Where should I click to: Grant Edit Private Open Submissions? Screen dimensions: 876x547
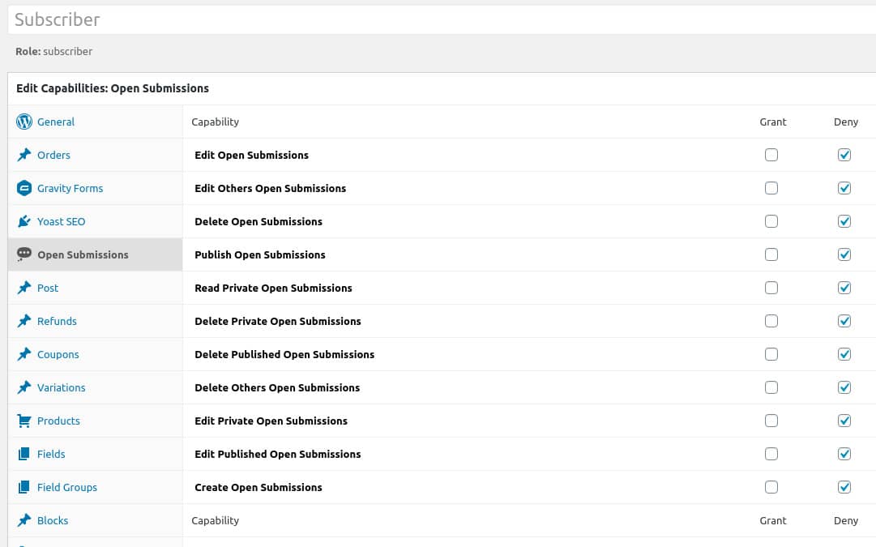[x=771, y=421]
